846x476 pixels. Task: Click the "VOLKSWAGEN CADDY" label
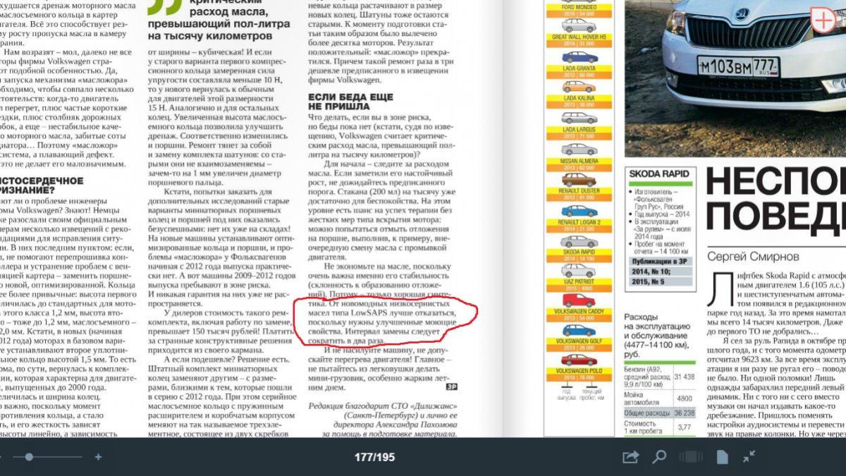coord(579,310)
